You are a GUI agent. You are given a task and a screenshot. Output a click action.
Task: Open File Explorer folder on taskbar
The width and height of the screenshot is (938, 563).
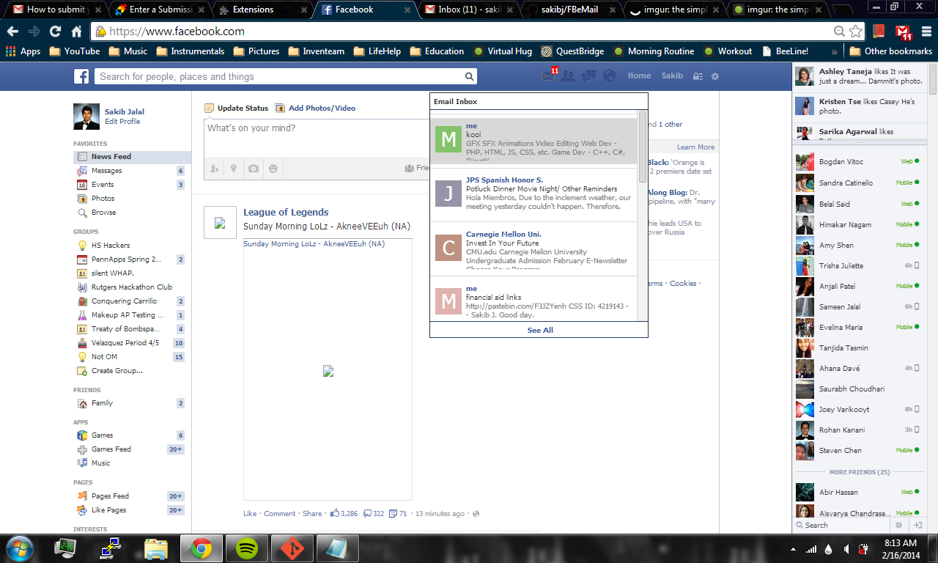coord(157,548)
